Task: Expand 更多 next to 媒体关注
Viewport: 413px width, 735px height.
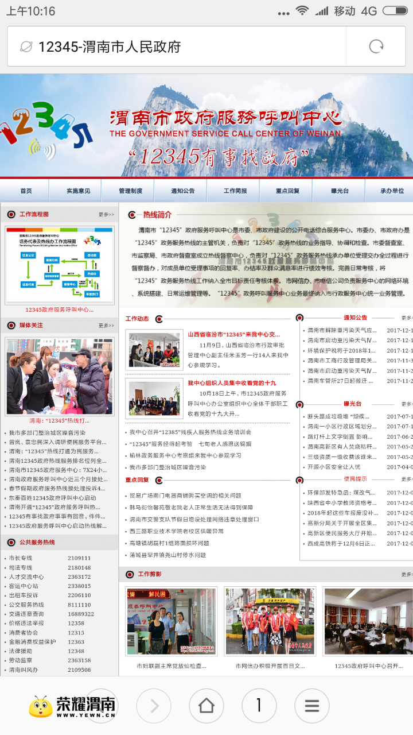Action: 106,326
